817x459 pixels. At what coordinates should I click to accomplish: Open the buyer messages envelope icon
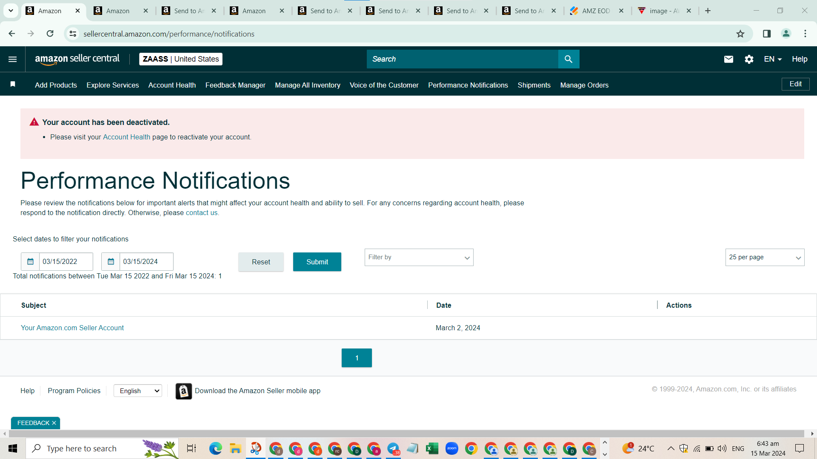pos(728,59)
